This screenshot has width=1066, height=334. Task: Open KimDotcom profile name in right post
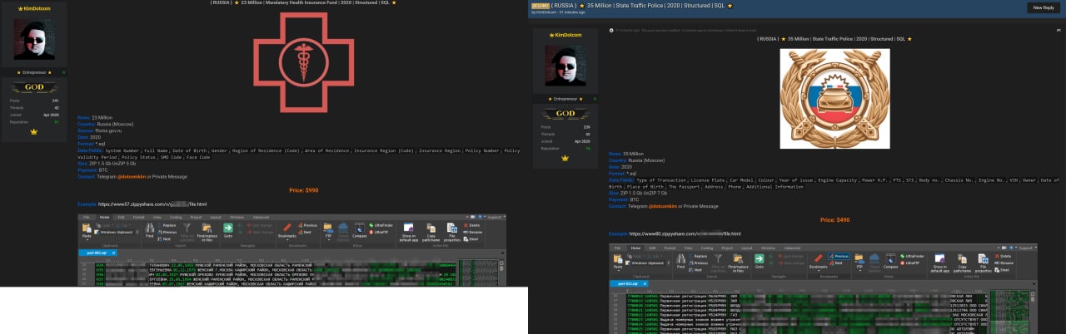pyautogui.click(x=567, y=35)
